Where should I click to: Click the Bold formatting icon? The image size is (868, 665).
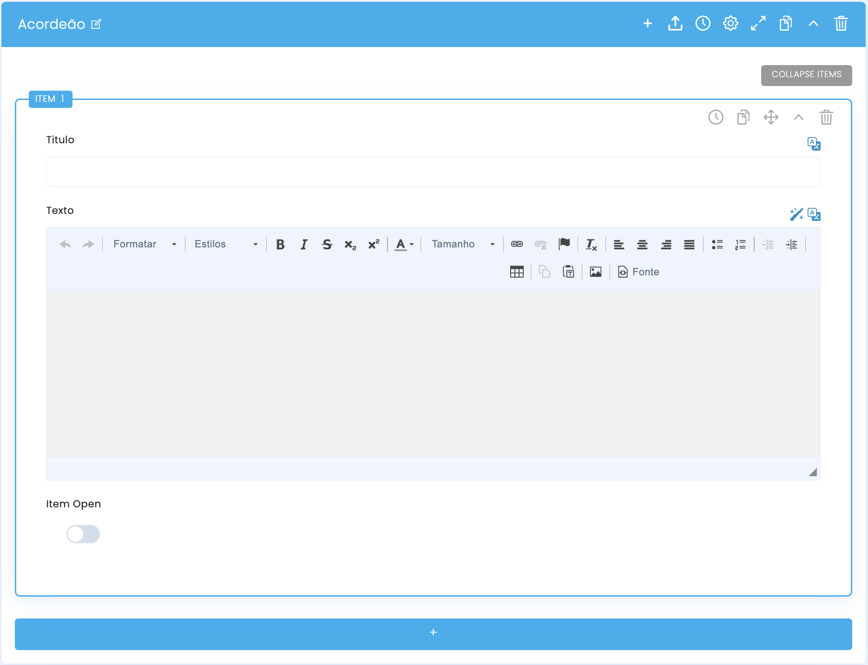point(280,245)
